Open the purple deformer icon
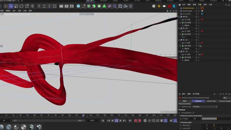Viewport: 231px width, 130px height. (115, 6)
